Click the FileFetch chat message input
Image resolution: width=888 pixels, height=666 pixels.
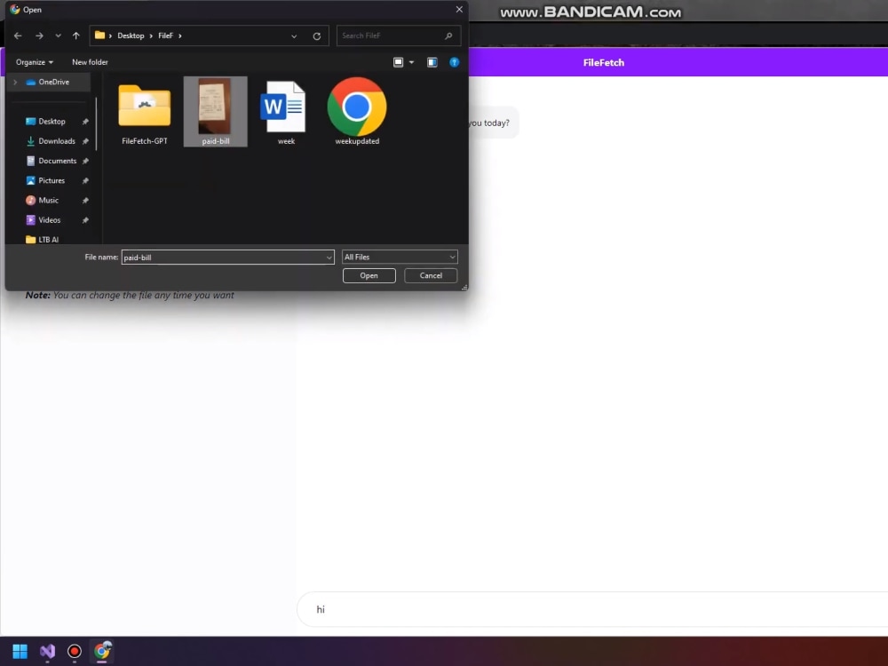592,609
